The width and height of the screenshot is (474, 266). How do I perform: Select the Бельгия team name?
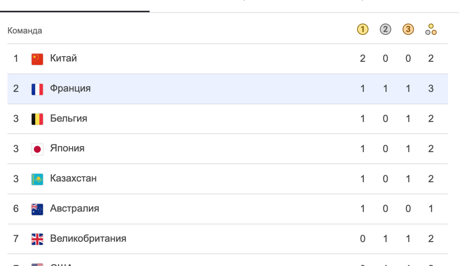pos(68,119)
